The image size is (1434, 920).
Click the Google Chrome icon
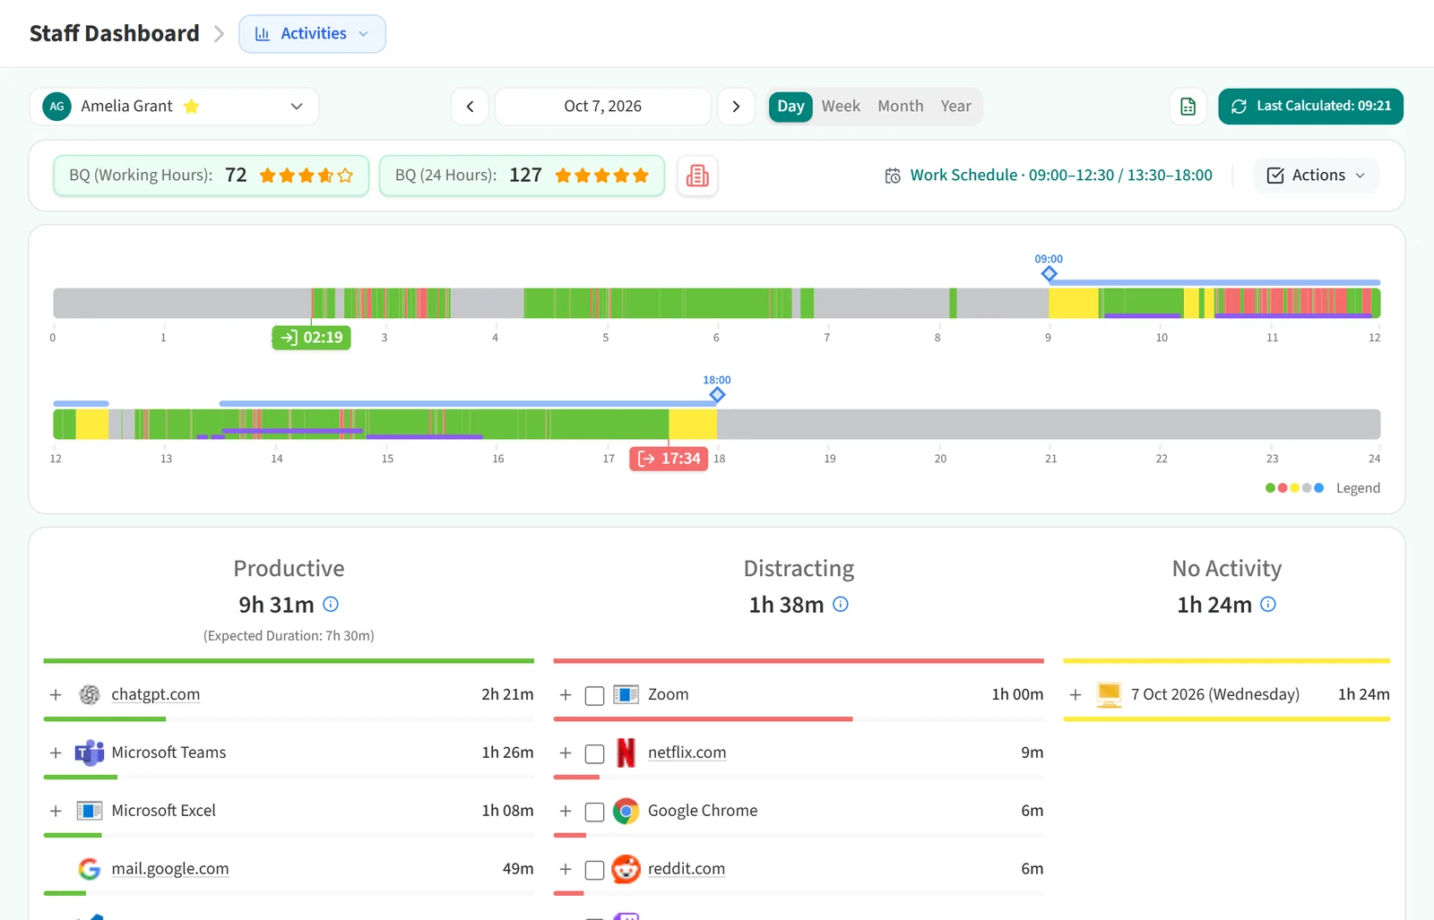(626, 811)
